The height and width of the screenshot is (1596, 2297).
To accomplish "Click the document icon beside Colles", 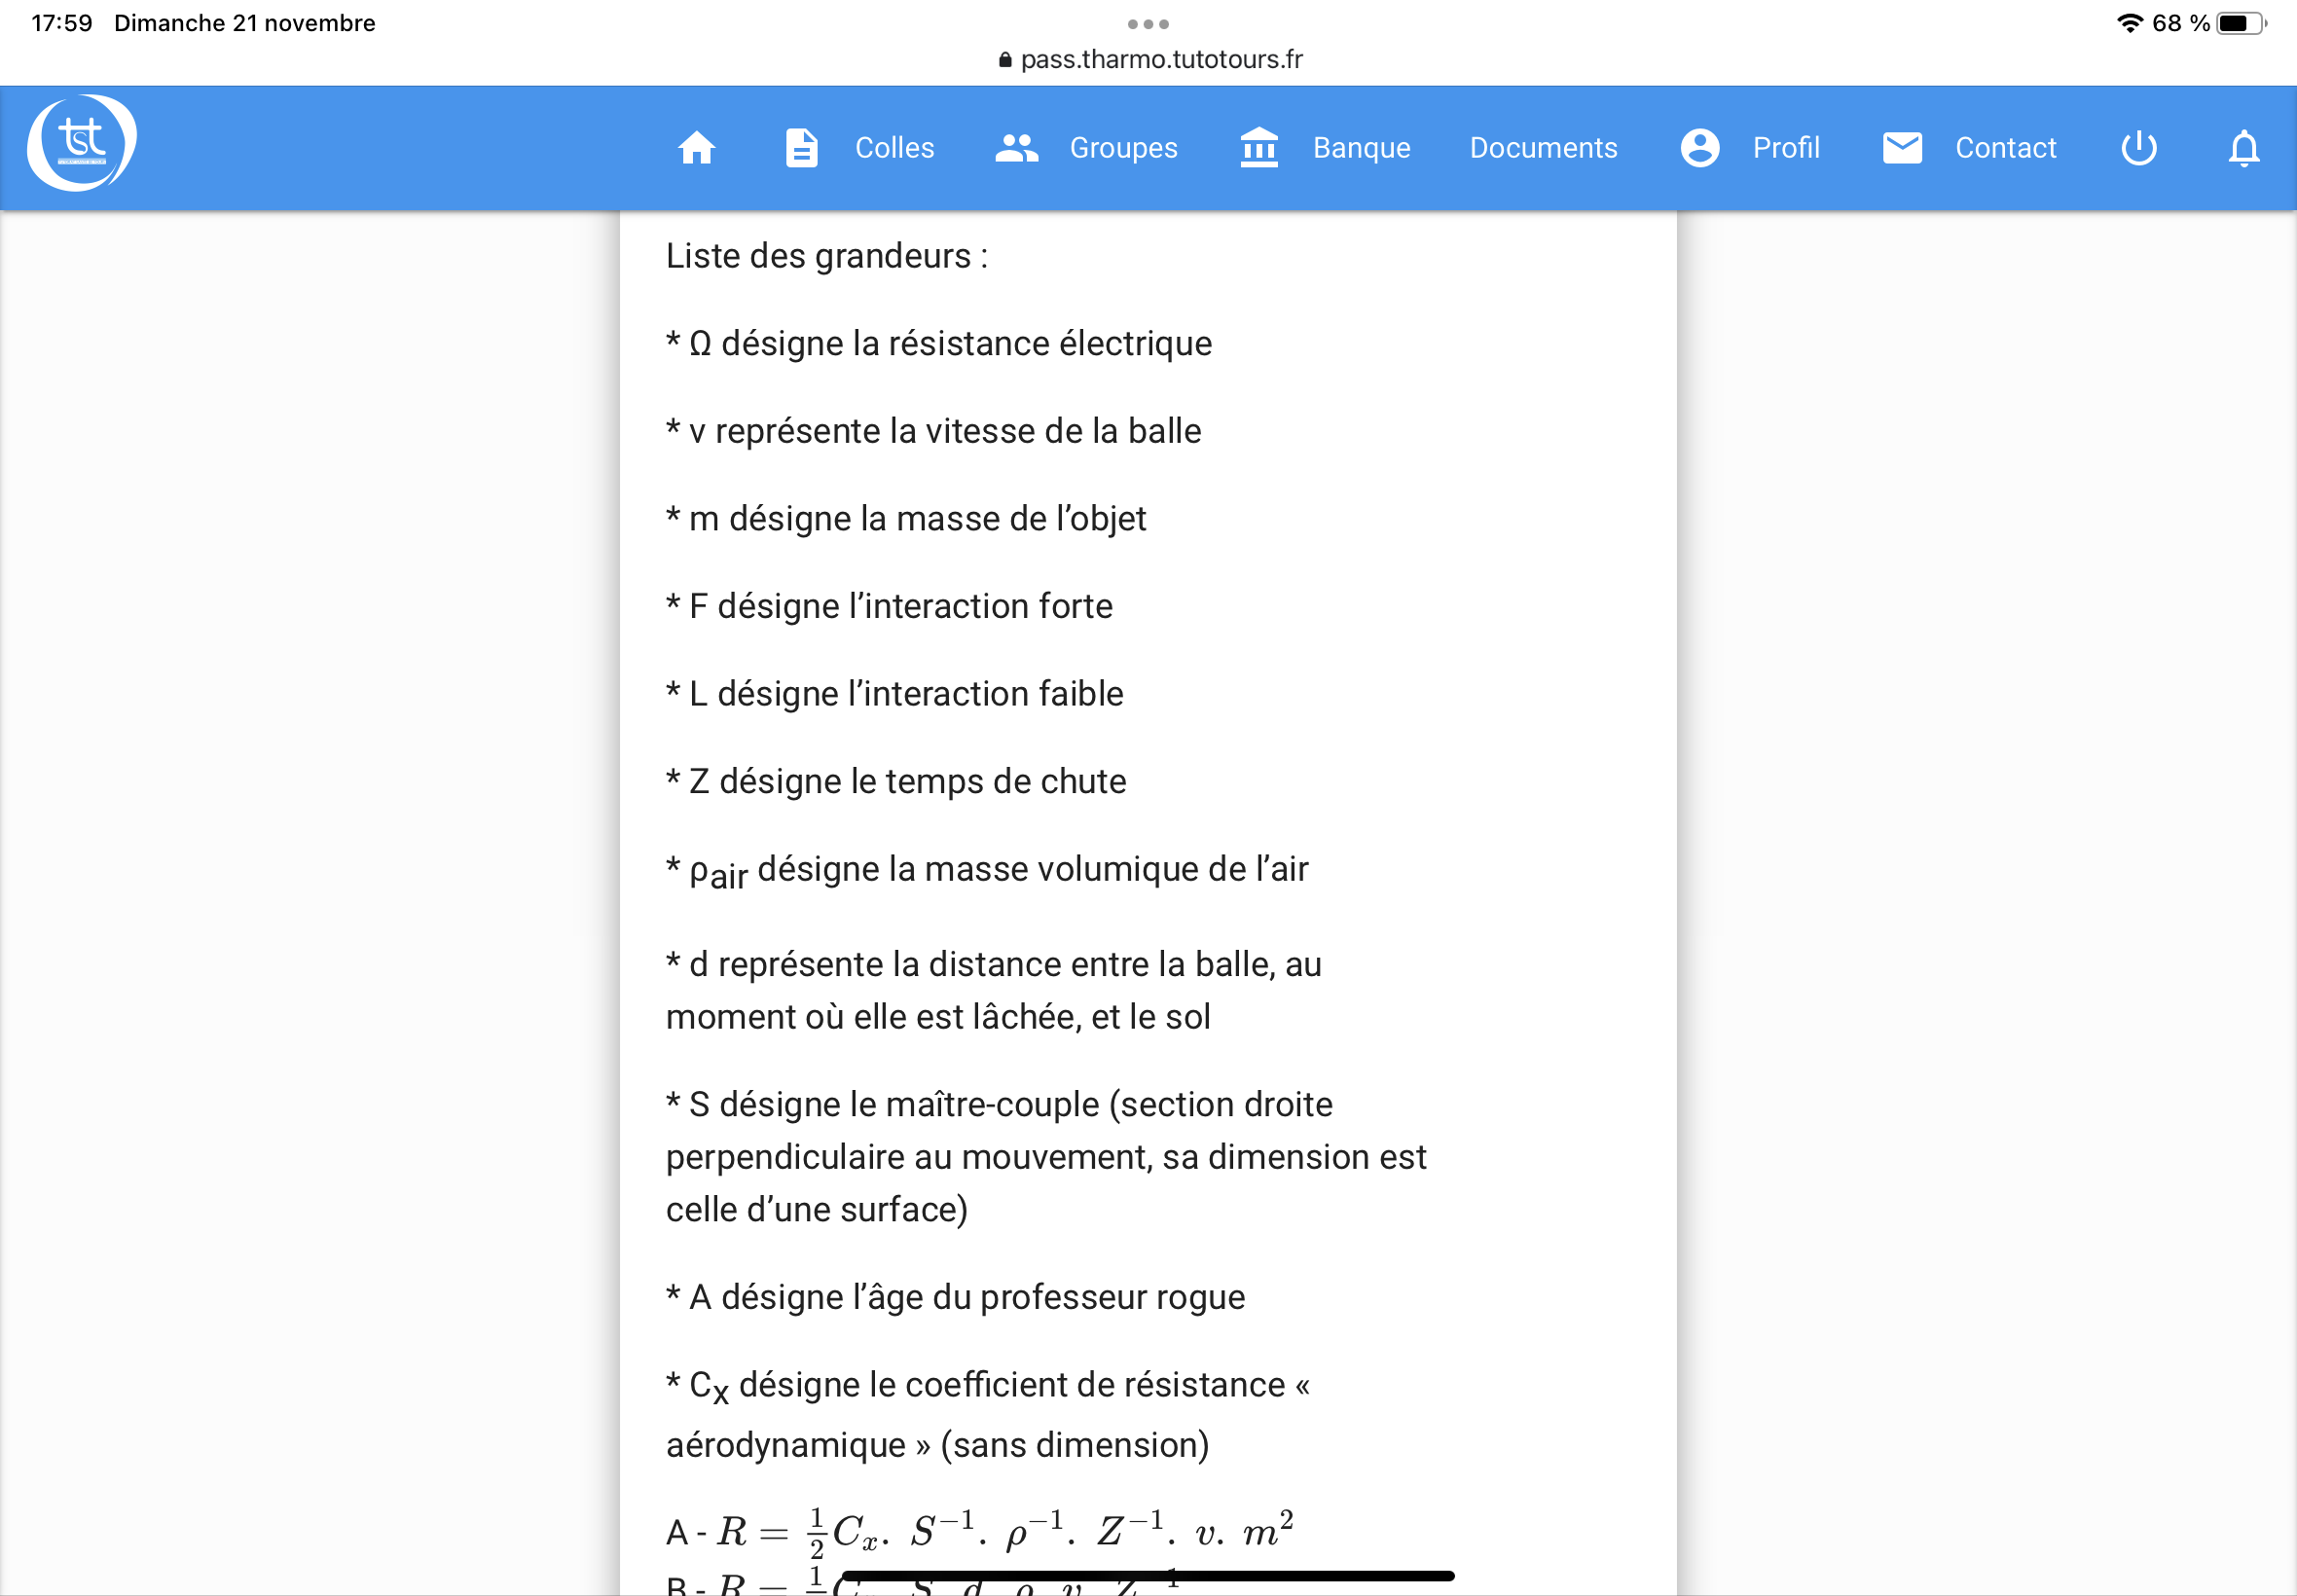I will 801,148.
